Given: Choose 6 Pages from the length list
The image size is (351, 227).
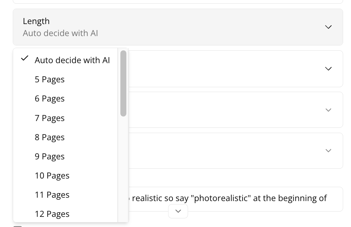Looking at the screenshot, I should click(x=49, y=98).
